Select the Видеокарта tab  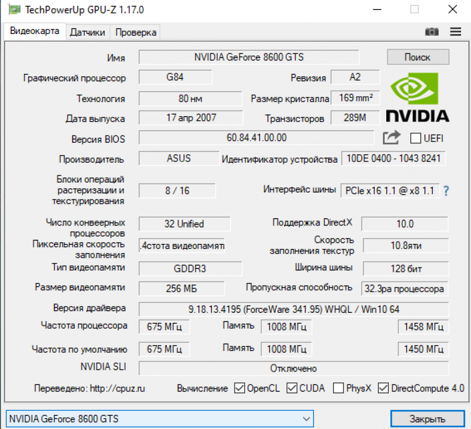[35, 31]
